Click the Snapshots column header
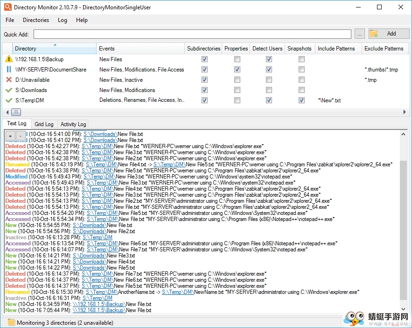412x328 pixels. point(300,49)
